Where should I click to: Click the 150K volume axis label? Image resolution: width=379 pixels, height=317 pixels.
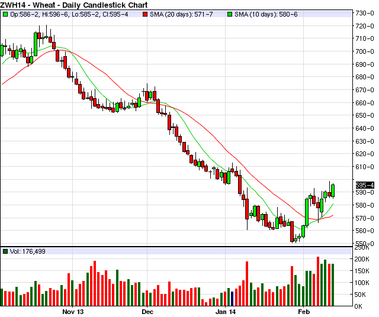pos(362,271)
